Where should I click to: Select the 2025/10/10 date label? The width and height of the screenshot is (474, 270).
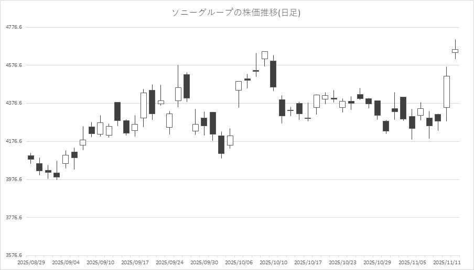tap(273, 262)
